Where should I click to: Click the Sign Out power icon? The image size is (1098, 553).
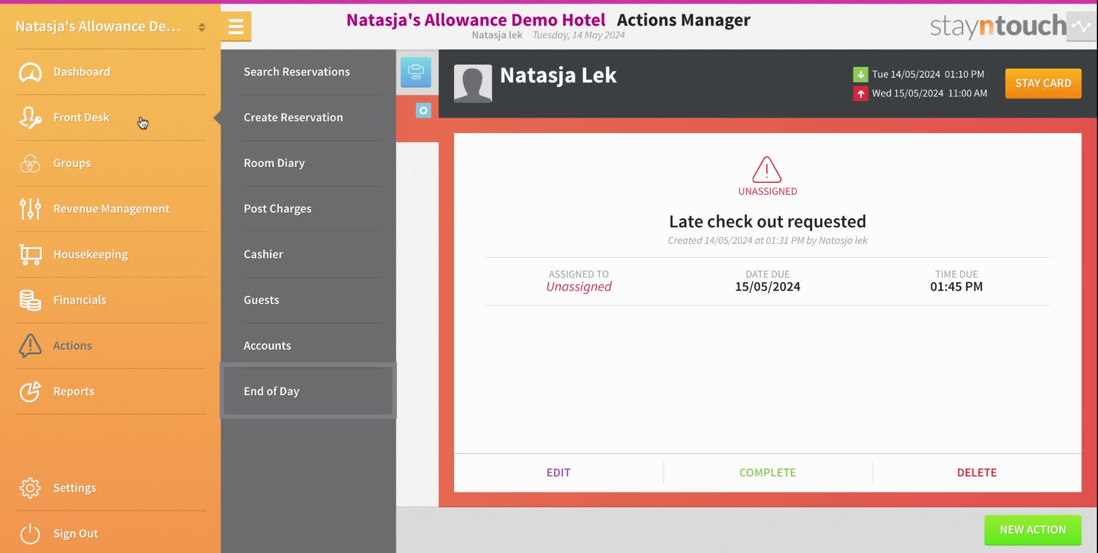coord(30,534)
